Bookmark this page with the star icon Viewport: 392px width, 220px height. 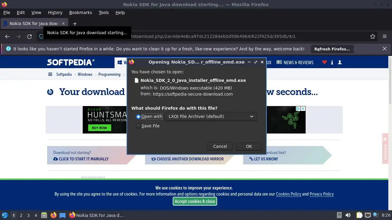click(373, 36)
